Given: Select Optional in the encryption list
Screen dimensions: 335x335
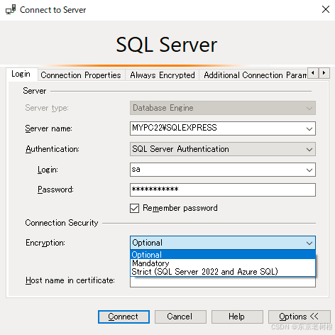Looking at the screenshot, I should pos(223,255).
